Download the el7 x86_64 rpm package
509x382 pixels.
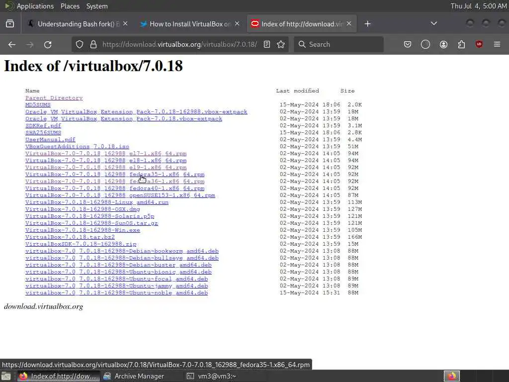[x=106, y=154]
